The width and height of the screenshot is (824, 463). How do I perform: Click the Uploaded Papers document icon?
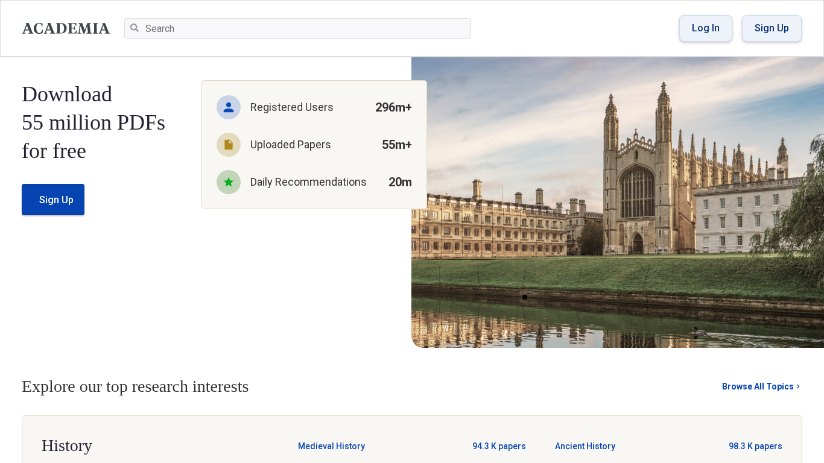229,145
